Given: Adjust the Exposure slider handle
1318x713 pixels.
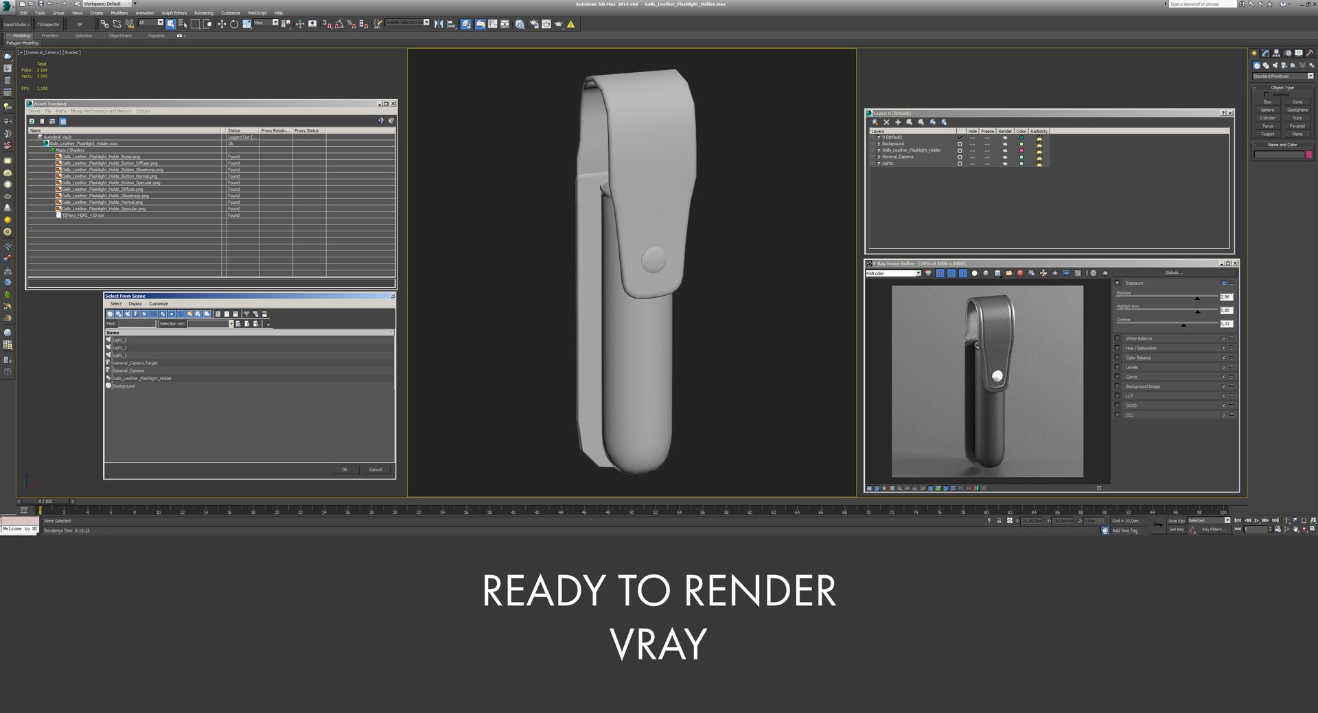Looking at the screenshot, I should coord(1197,298).
